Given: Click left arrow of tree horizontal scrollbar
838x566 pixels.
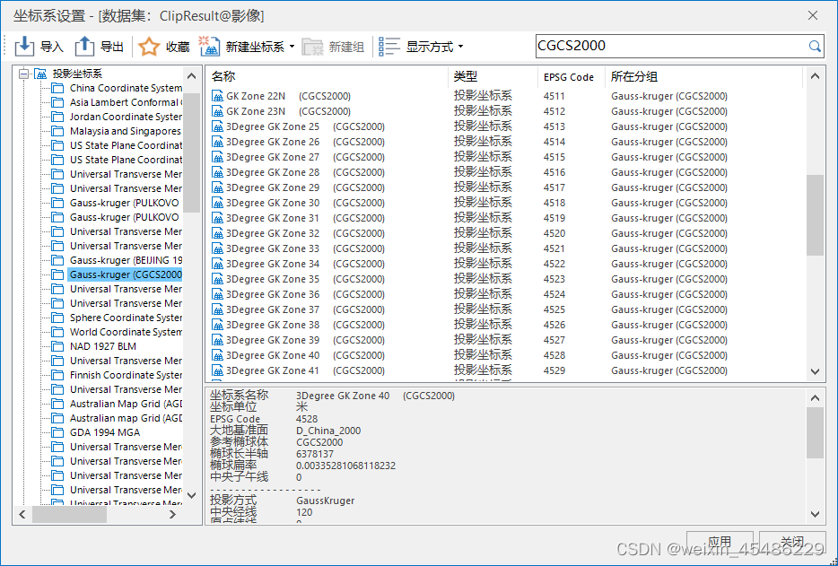Looking at the screenshot, I should point(22,515).
